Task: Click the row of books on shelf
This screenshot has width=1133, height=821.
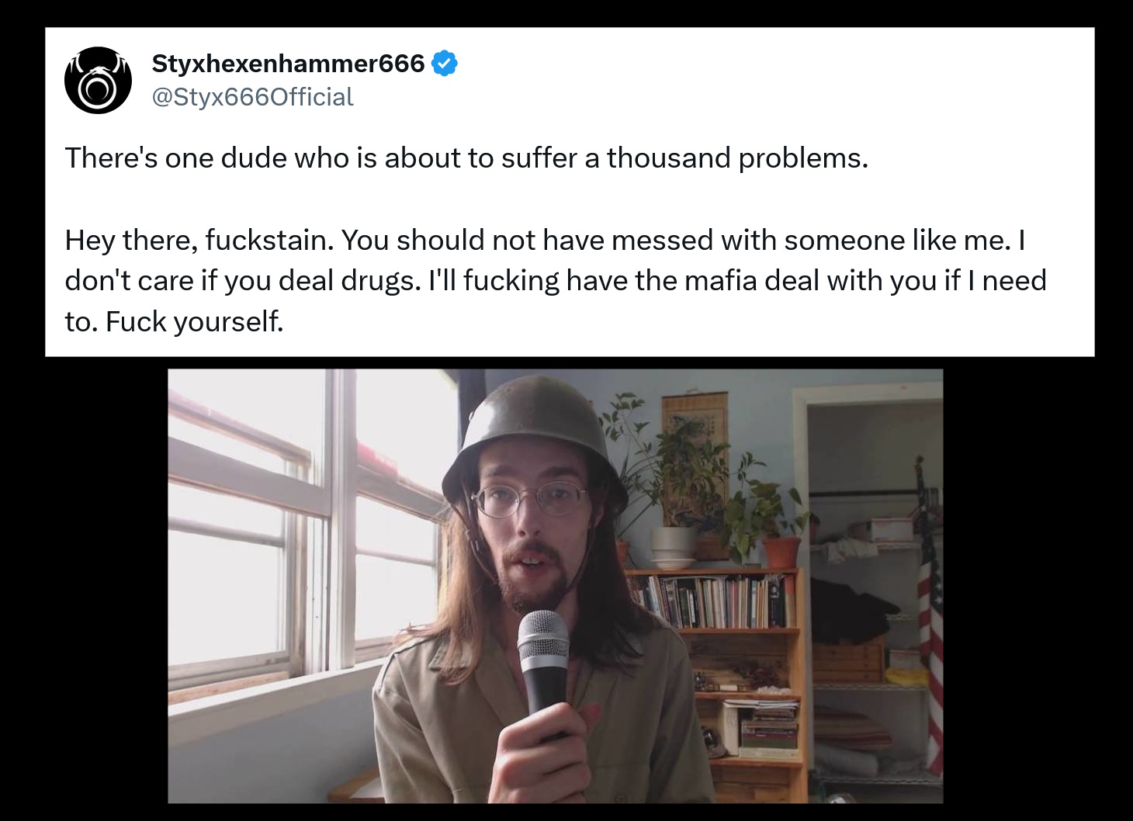Action: coord(710,599)
